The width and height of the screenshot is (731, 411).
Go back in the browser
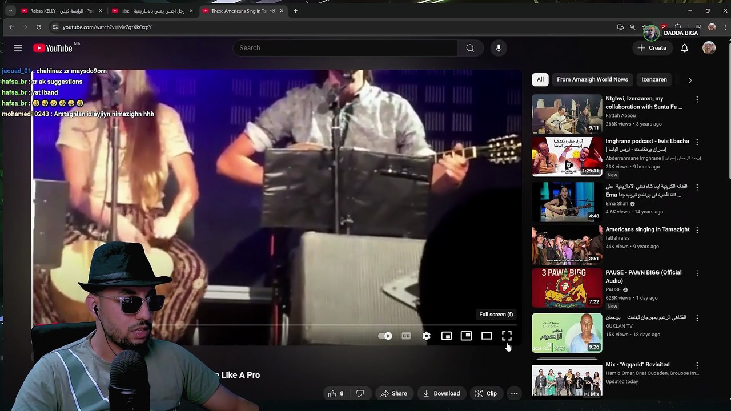(x=11, y=27)
